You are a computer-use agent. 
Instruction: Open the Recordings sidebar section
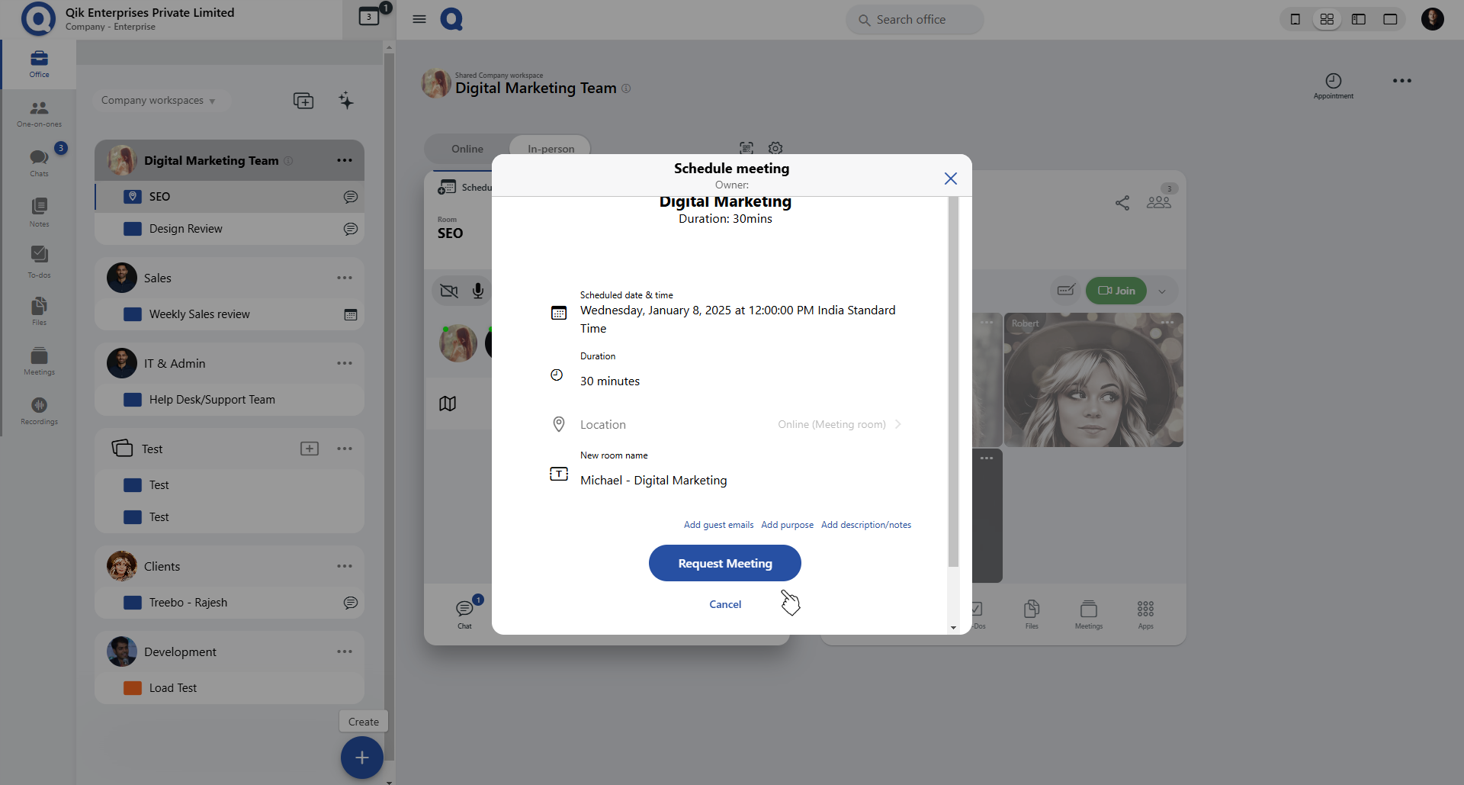(x=39, y=405)
